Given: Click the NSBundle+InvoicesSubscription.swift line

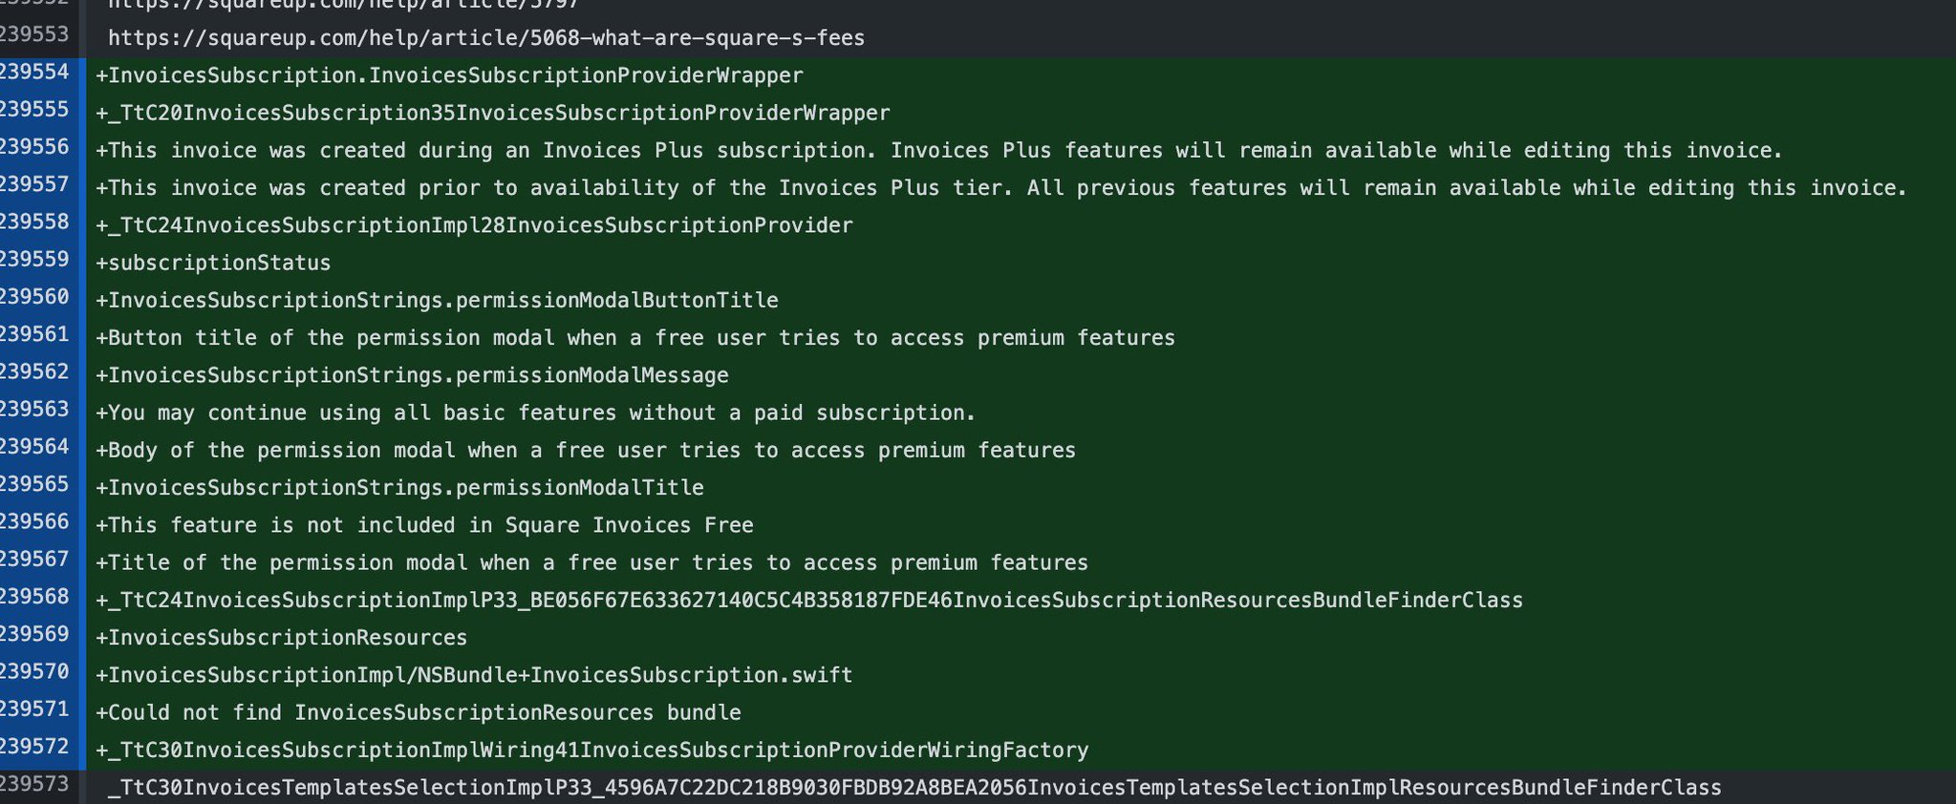Looking at the screenshot, I should click(x=474, y=675).
